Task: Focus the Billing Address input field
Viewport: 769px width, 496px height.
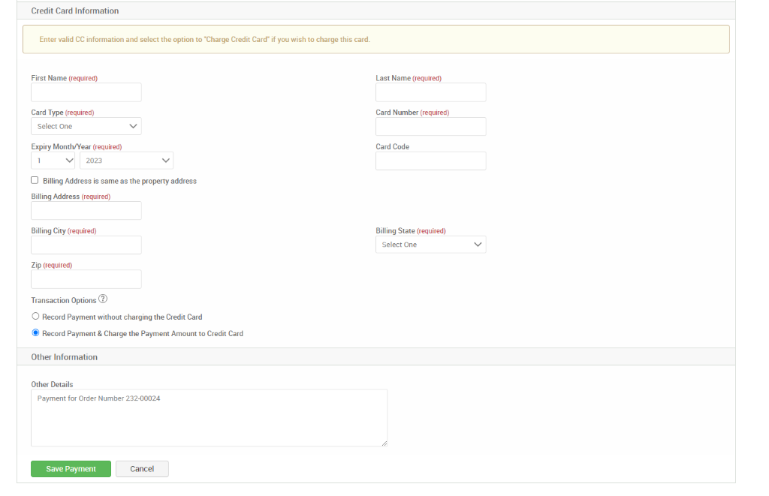Action: pos(86,211)
